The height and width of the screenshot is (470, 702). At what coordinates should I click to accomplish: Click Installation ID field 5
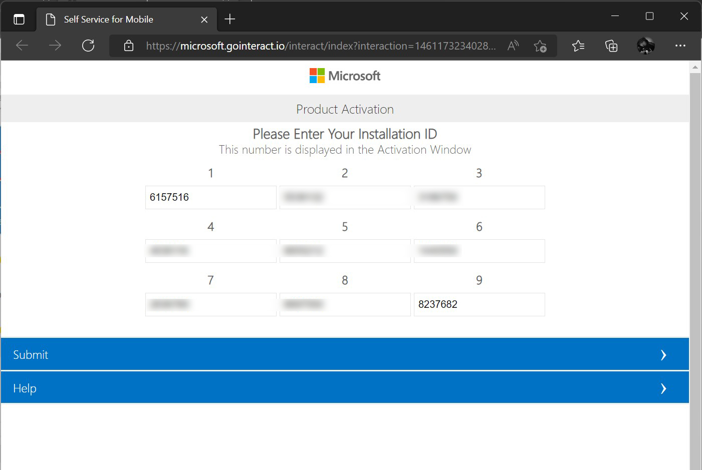pos(345,251)
